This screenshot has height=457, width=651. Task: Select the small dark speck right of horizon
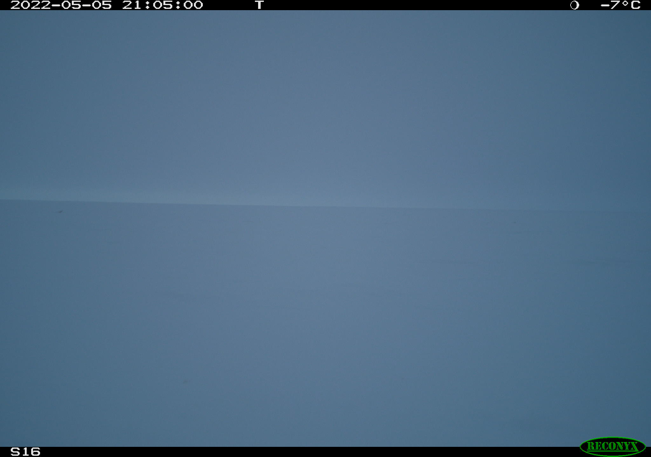(515, 222)
